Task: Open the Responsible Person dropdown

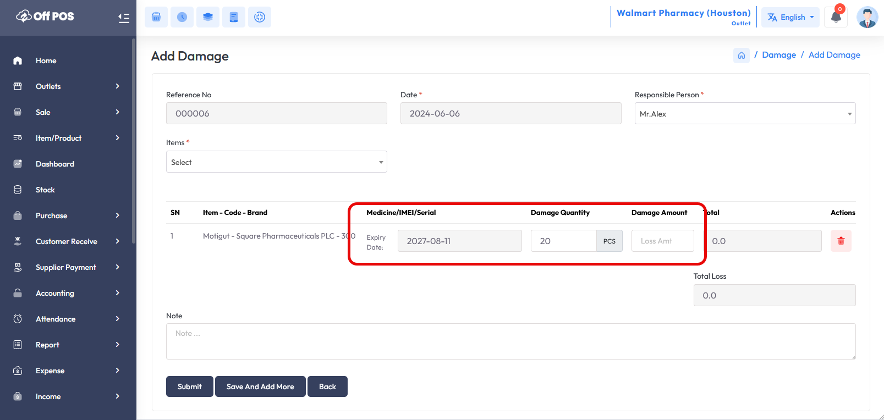Action: pos(745,114)
